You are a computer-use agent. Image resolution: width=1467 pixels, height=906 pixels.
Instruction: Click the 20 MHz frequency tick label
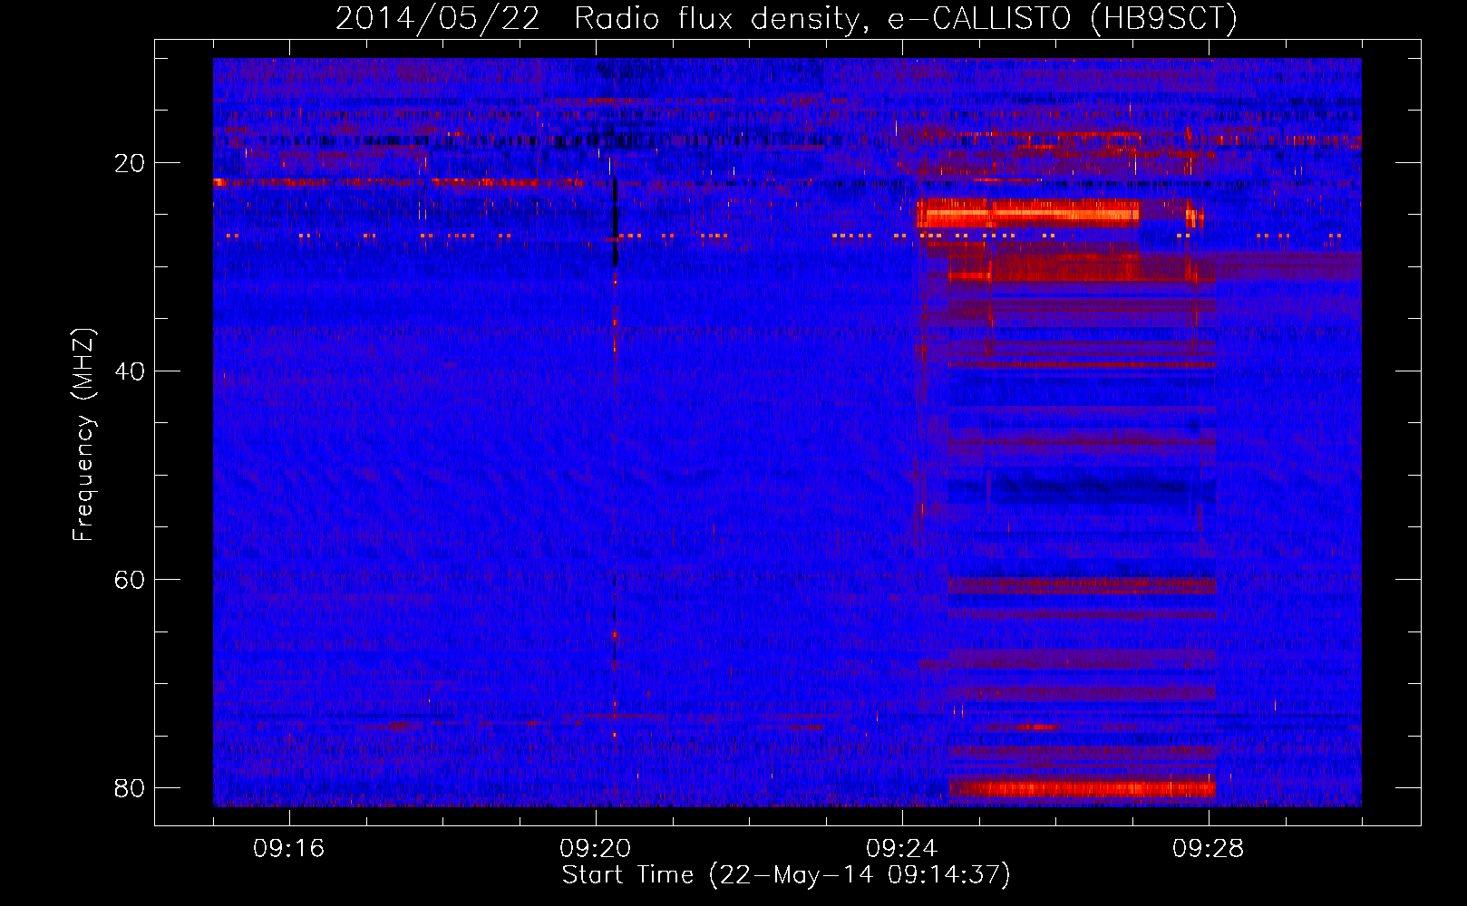tap(130, 163)
